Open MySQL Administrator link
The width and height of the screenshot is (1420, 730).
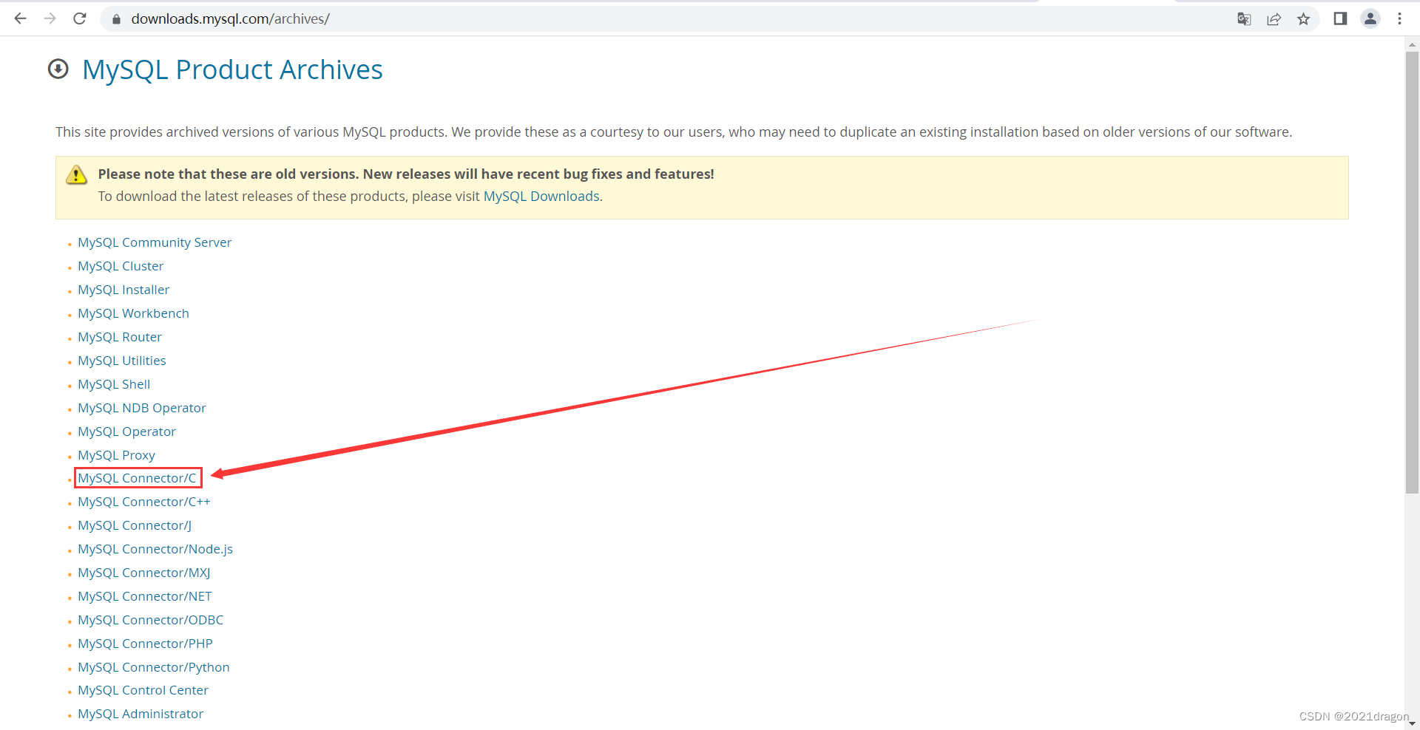click(x=141, y=714)
